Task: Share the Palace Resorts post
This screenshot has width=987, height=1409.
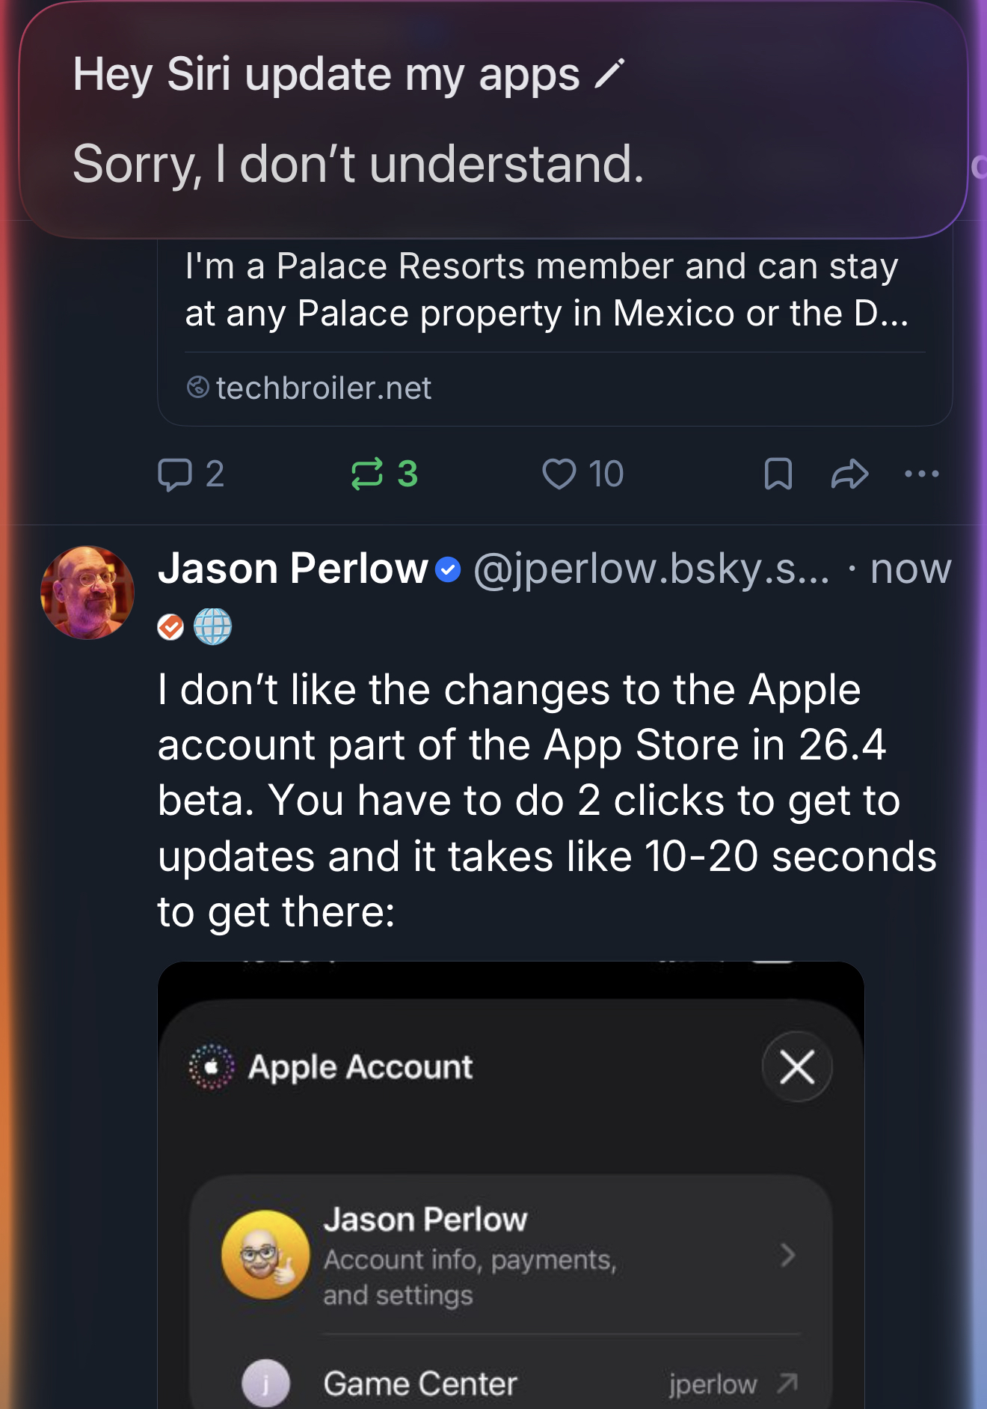Action: (849, 474)
